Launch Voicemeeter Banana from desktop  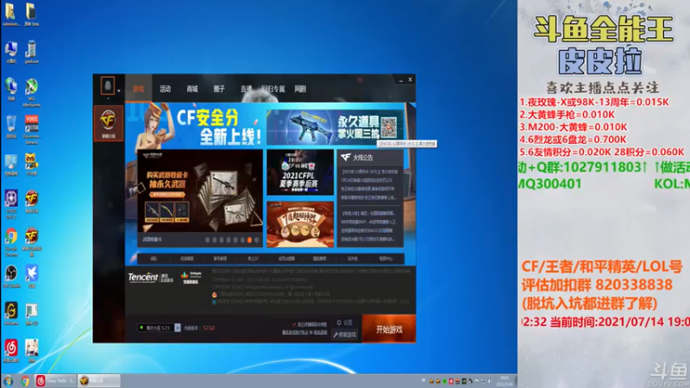pos(31,130)
